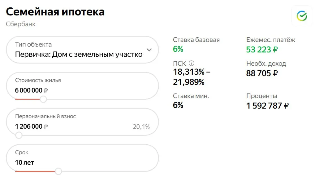Click the Первоначальный взнос slider handle
Screen dimensions: 315x182
click(x=19, y=135)
